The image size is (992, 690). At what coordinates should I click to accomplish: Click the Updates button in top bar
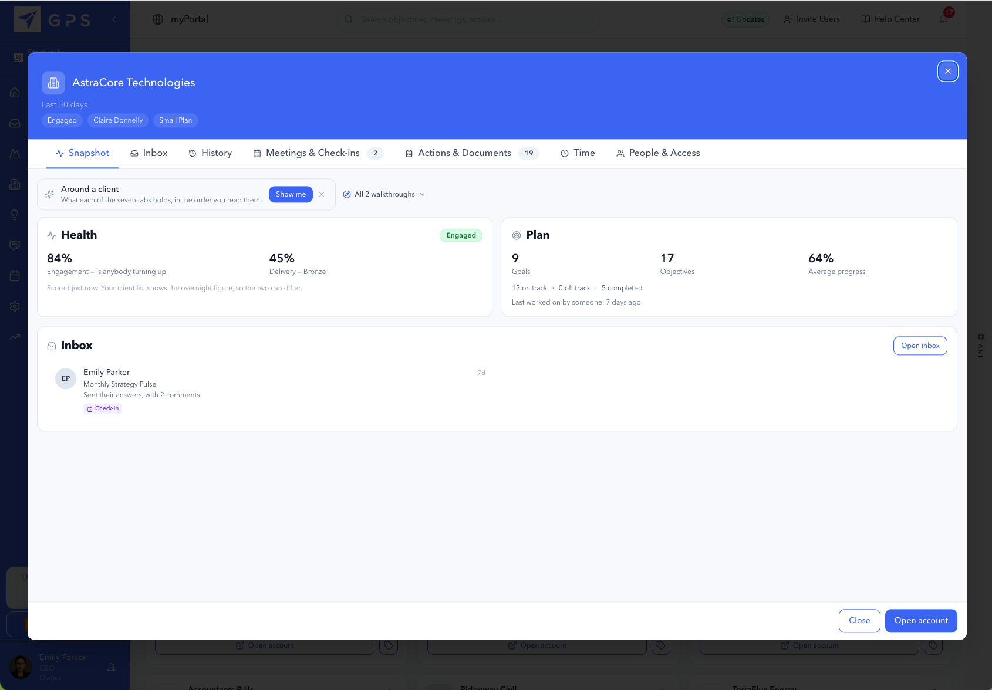(x=745, y=19)
